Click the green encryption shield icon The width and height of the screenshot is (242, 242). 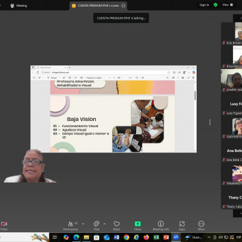click(x=215, y=5)
